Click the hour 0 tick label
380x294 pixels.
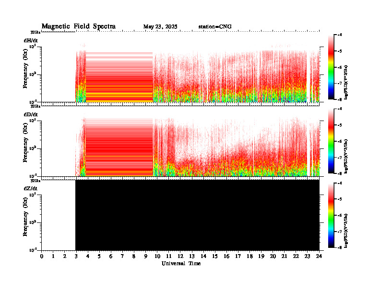pyautogui.click(x=42, y=257)
